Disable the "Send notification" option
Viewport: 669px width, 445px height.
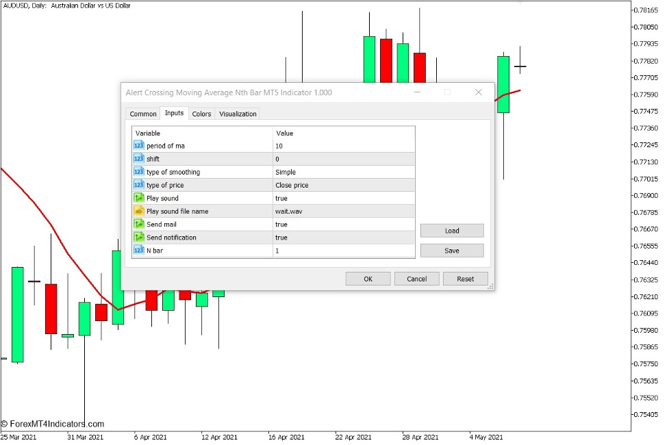pyautogui.click(x=342, y=237)
